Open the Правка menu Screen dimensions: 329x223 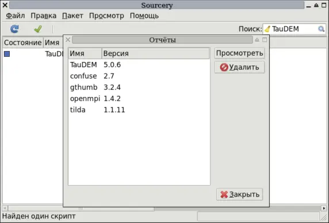pyautogui.click(x=44, y=16)
